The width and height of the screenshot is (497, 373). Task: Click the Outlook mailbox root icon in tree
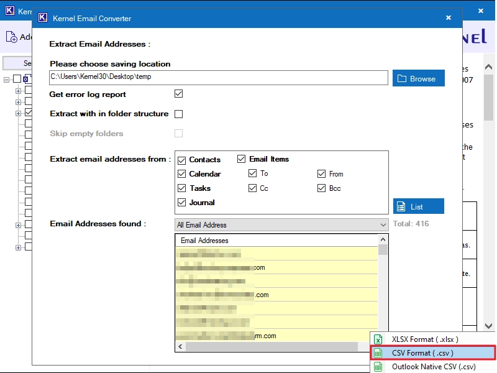[x=27, y=79]
